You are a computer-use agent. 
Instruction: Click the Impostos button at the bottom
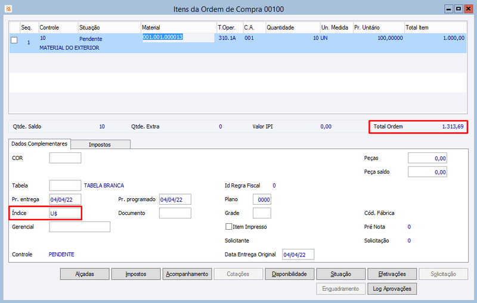coord(136,274)
